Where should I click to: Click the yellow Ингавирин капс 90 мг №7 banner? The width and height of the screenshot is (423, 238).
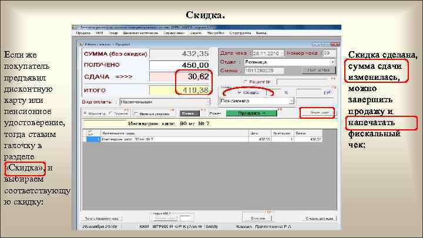(x=209, y=123)
